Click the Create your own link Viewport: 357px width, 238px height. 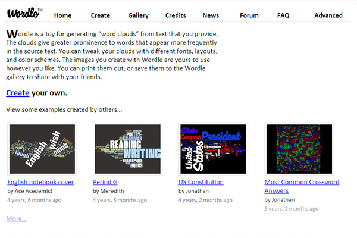(18, 93)
